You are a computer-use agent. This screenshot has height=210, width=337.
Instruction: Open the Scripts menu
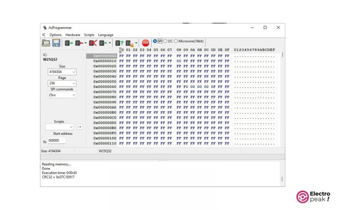pos(89,35)
